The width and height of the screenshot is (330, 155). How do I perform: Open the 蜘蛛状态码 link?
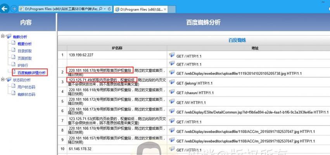click(x=26, y=94)
